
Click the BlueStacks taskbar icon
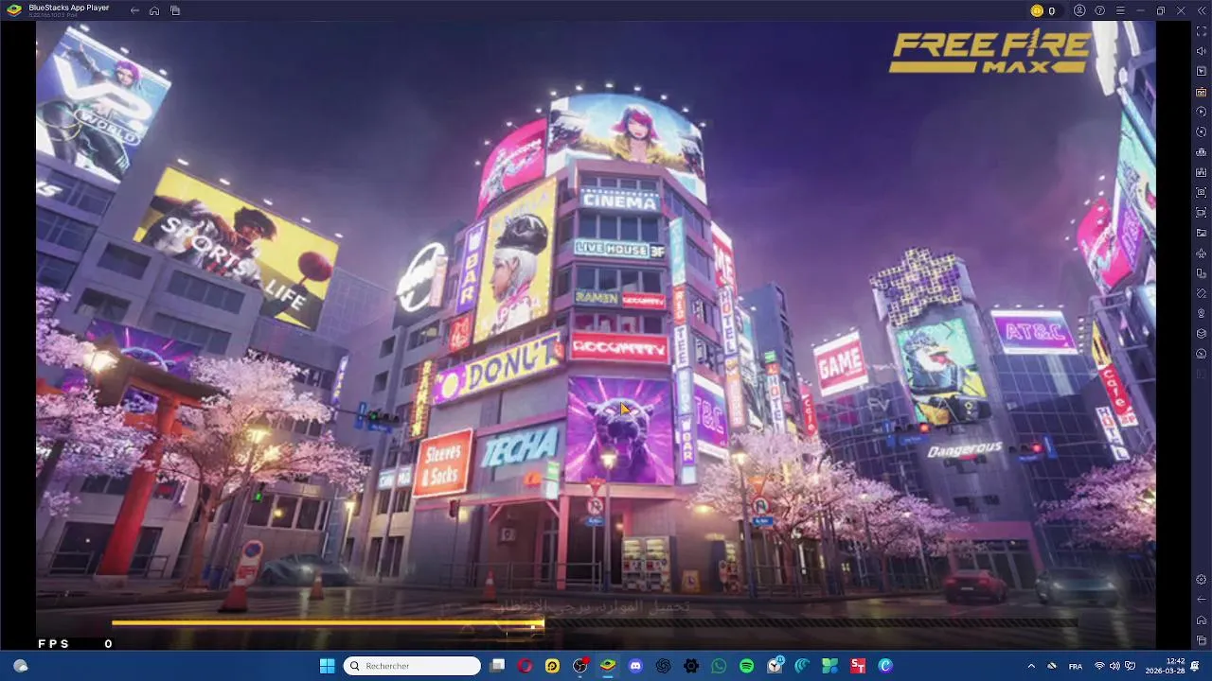click(x=608, y=666)
